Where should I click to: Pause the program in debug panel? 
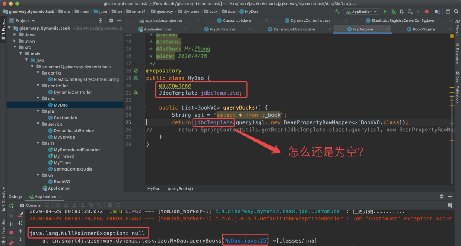pyautogui.click(x=11, y=224)
